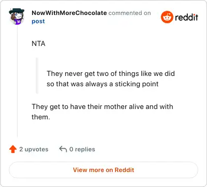Click the View more on Reddit button
The width and height of the screenshot is (207, 187).
[103, 170]
